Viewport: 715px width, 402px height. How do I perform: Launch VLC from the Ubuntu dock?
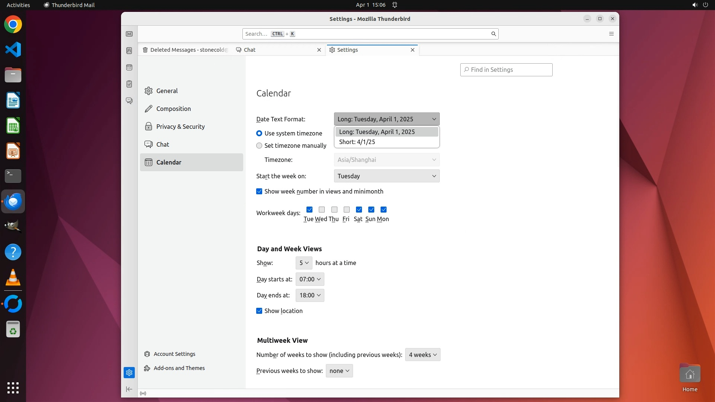coord(13,277)
